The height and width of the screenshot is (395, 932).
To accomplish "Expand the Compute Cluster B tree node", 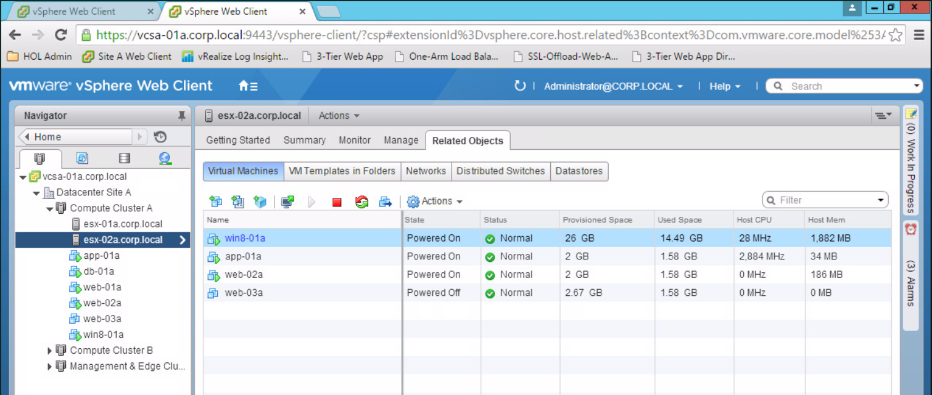I will click(x=50, y=351).
